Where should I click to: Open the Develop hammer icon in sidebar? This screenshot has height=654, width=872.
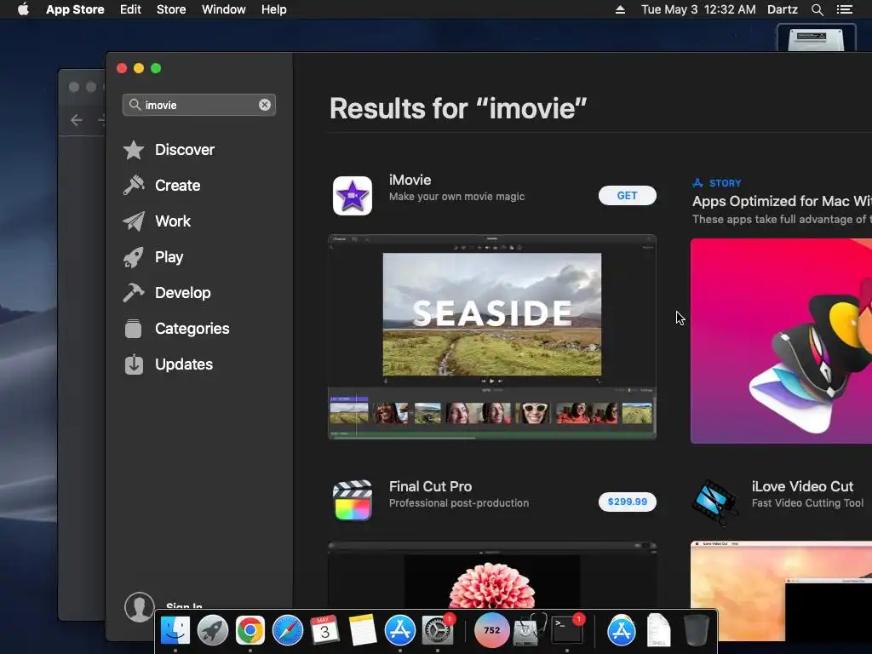tap(134, 293)
